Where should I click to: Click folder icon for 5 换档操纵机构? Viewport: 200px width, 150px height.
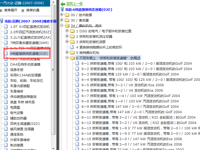pyautogui.click(x=72, y=52)
